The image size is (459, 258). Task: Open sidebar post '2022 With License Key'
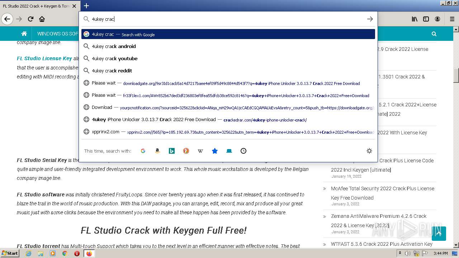(x=402, y=133)
